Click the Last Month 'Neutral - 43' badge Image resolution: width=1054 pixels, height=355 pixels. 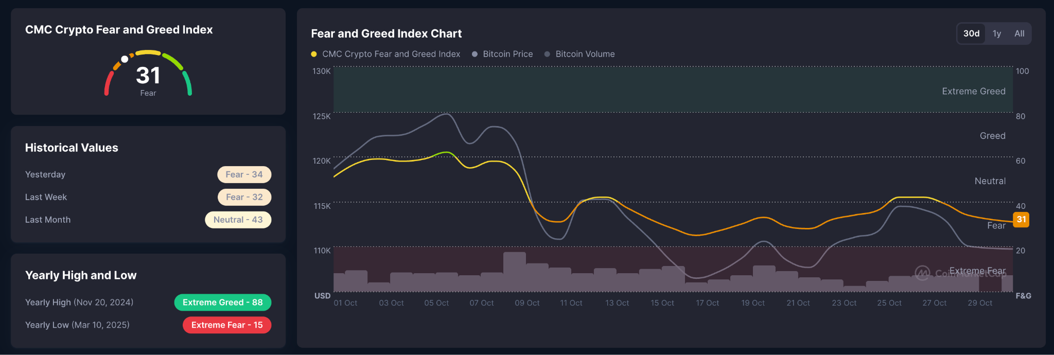pyautogui.click(x=238, y=220)
